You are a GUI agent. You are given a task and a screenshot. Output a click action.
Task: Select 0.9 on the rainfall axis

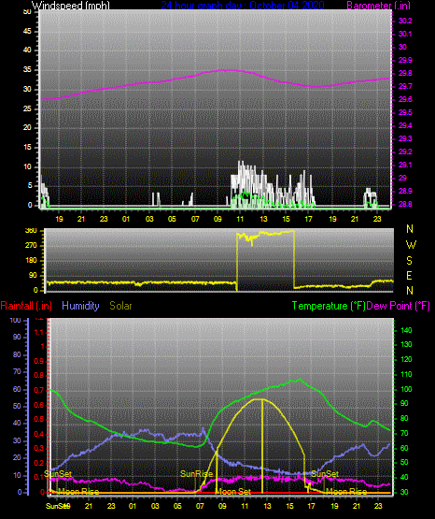coord(39,361)
